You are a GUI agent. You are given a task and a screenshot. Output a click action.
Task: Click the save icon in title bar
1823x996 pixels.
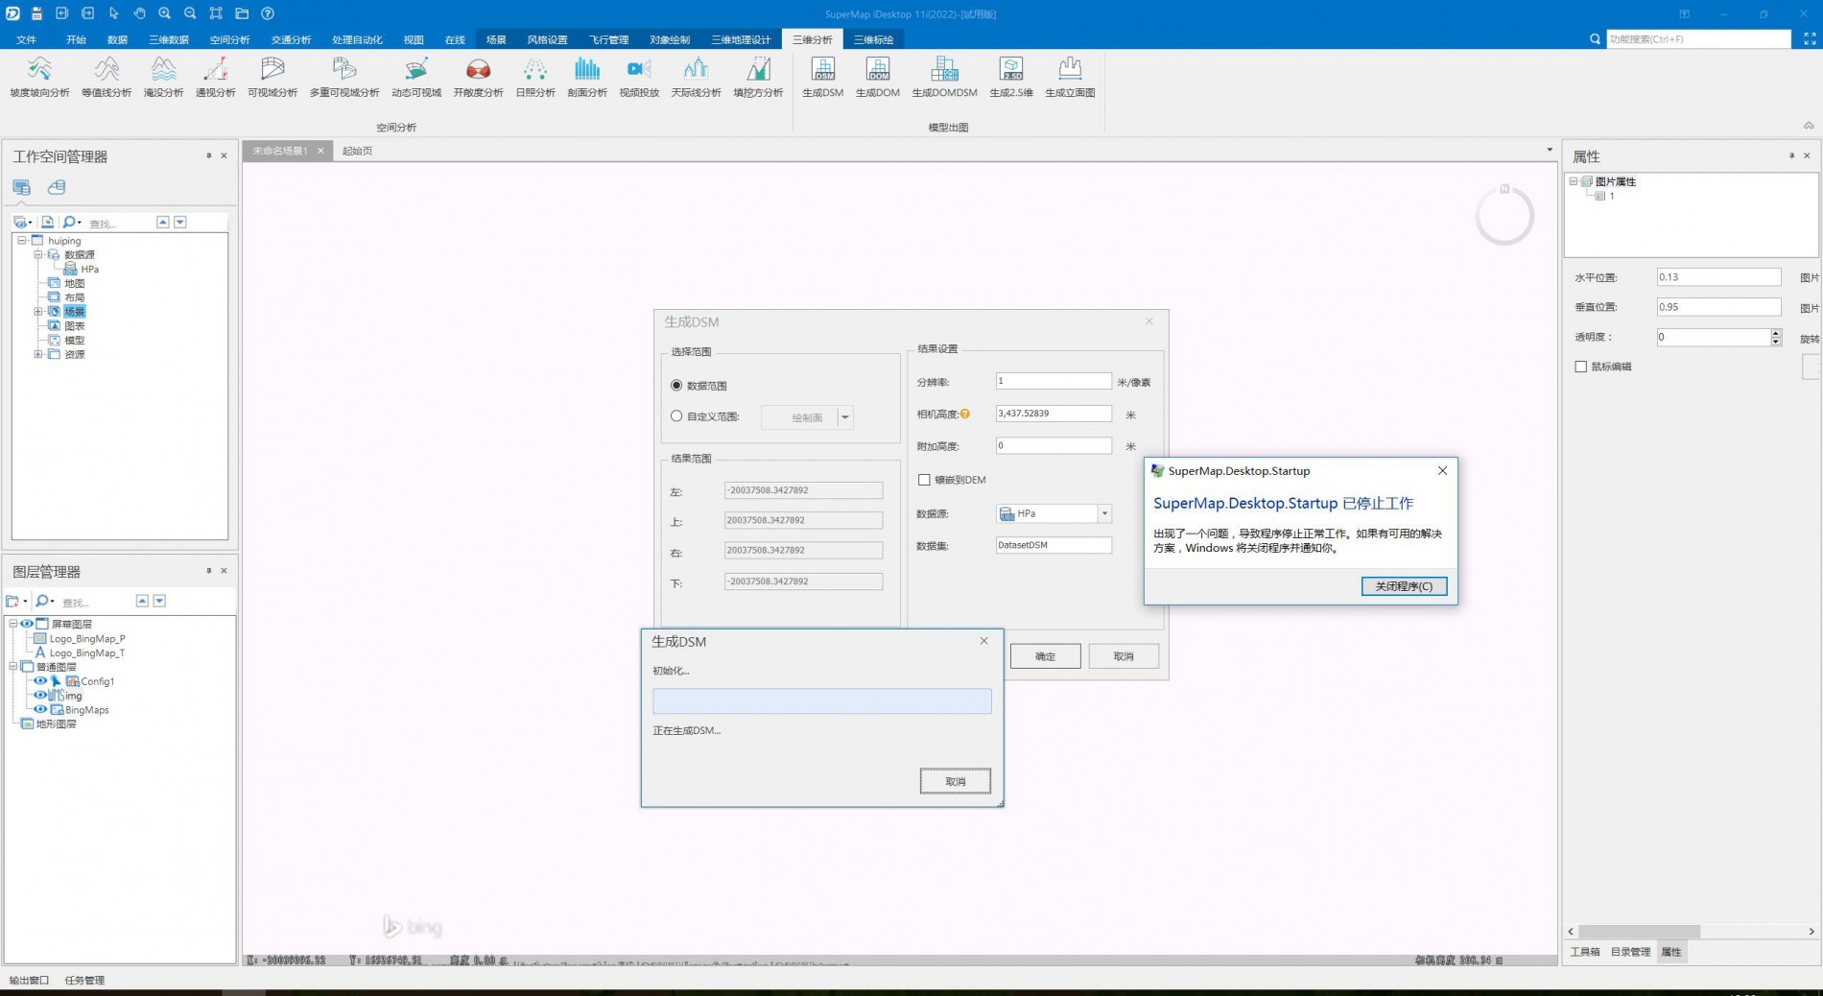tap(36, 13)
